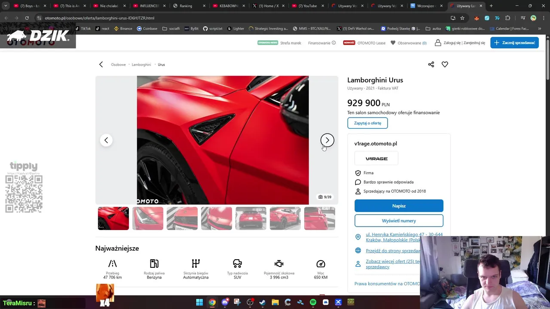Open the Binance bookmark
Screen dimensions: 550x309
(x=123, y=28)
